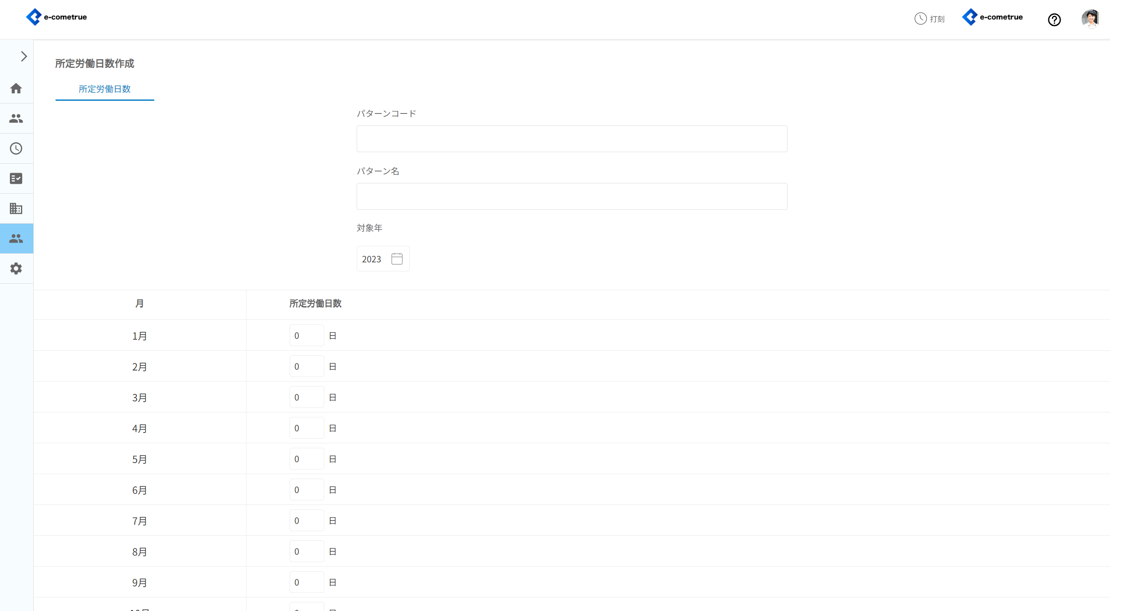
Task: Click the 1月 working days input
Action: [x=307, y=336]
